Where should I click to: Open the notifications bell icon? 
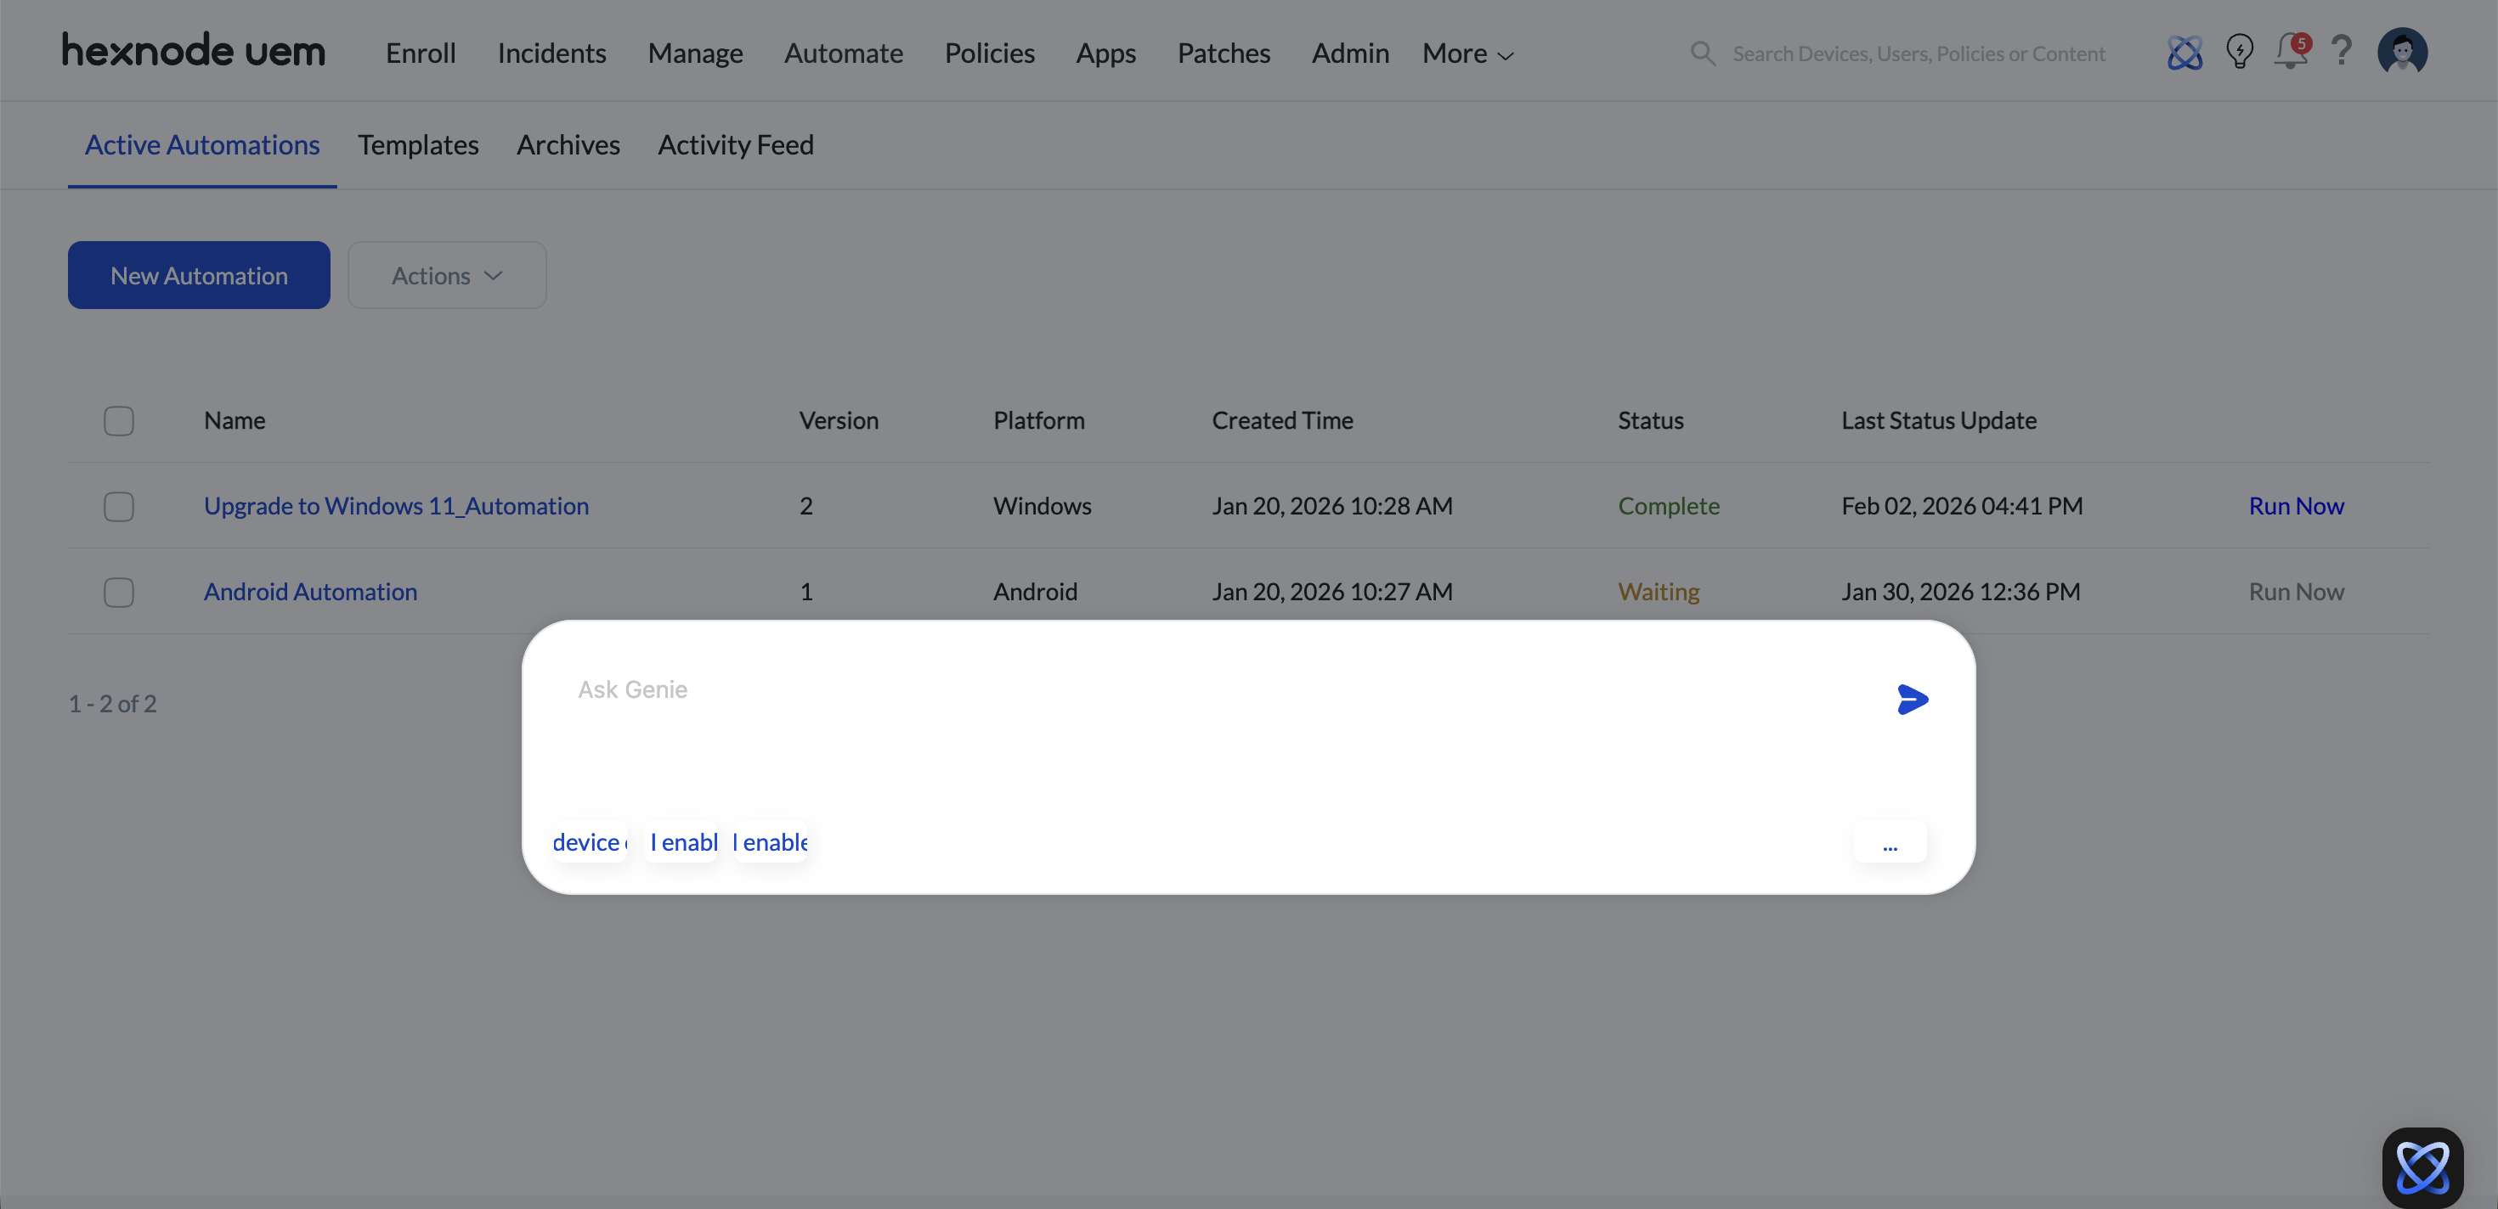(x=2290, y=53)
